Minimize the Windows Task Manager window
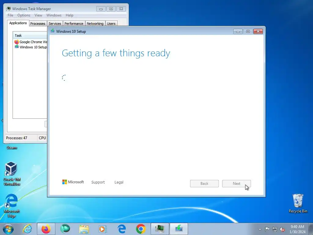 (x=101, y=9)
